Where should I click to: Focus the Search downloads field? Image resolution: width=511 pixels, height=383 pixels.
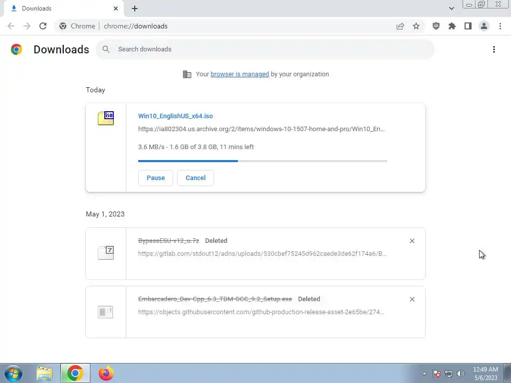[x=265, y=49]
